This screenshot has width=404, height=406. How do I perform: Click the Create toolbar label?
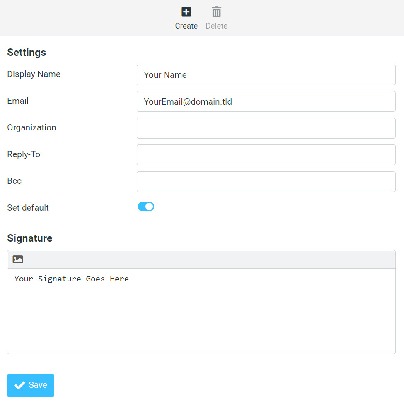click(x=186, y=26)
